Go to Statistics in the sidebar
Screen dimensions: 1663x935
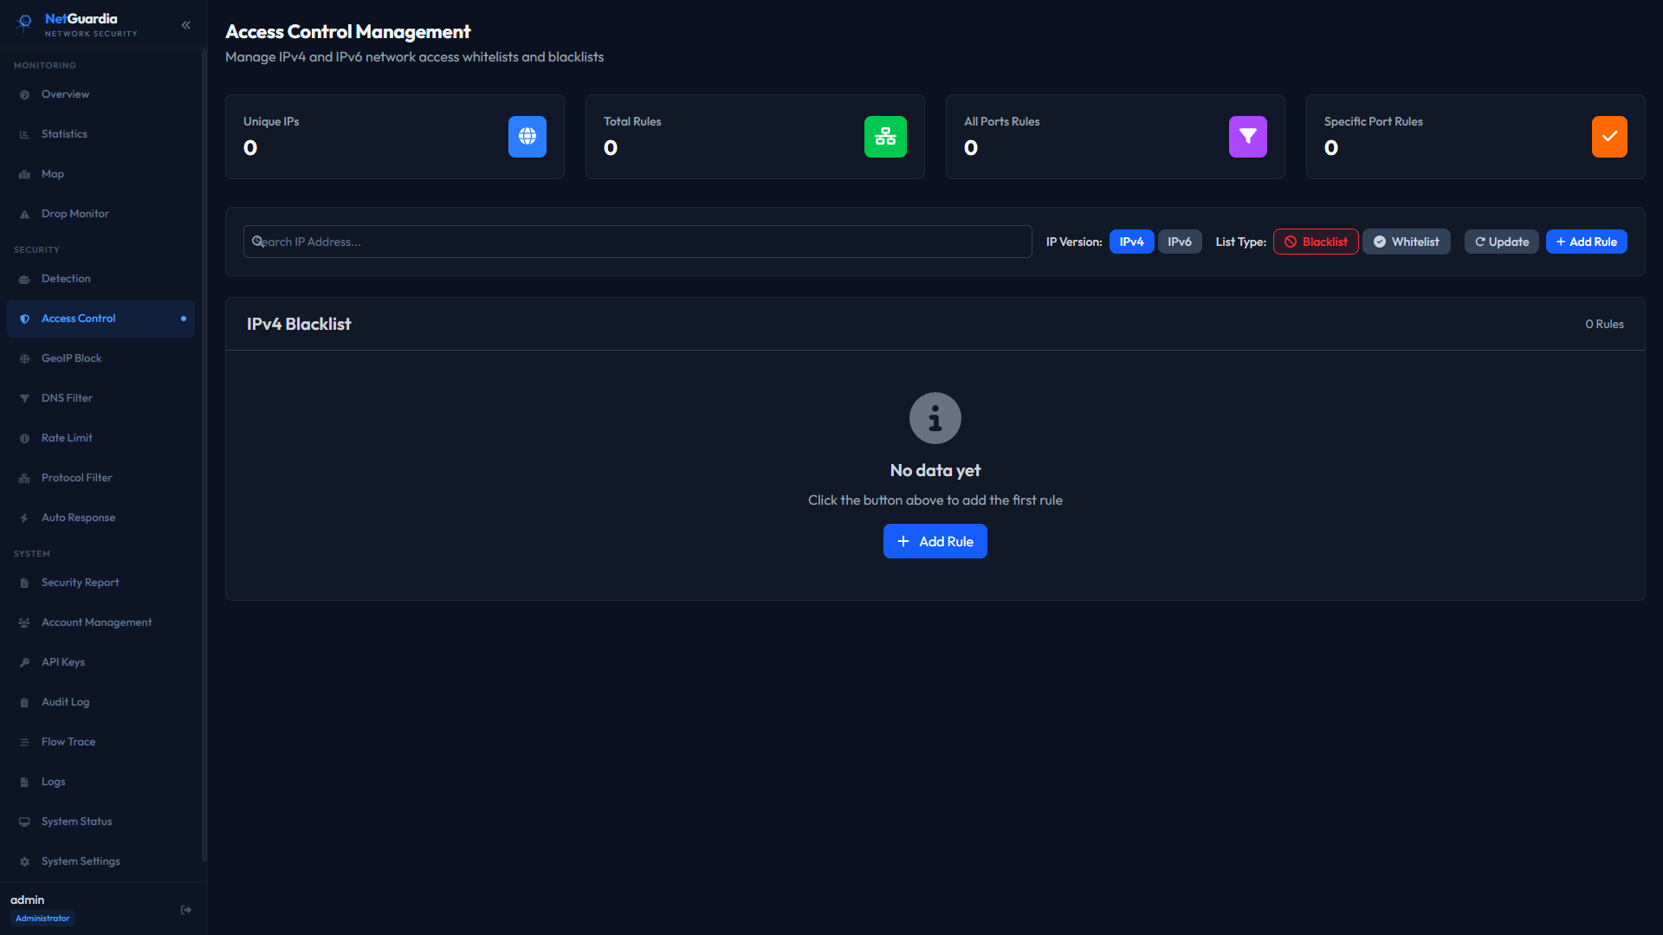click(100, 134)
